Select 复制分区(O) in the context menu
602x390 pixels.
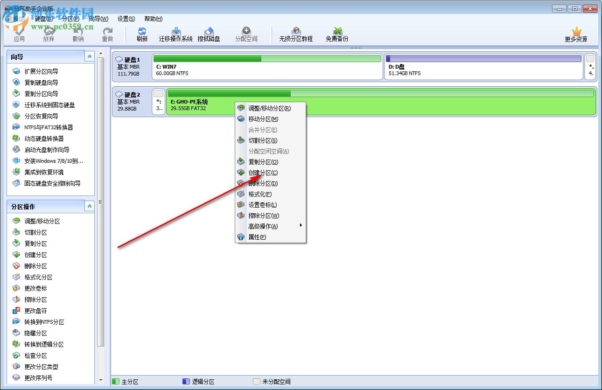271,162
